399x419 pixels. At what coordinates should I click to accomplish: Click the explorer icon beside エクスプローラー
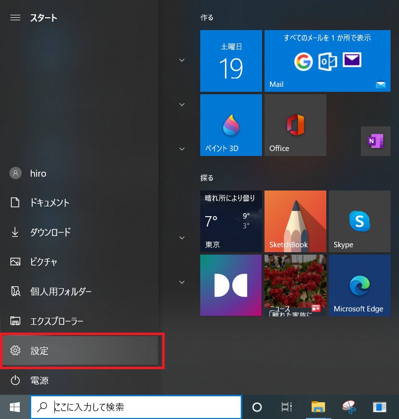point(15,321)
